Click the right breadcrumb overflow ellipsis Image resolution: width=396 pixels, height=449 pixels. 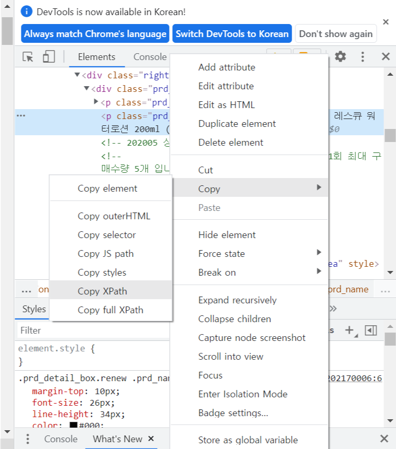385,291
